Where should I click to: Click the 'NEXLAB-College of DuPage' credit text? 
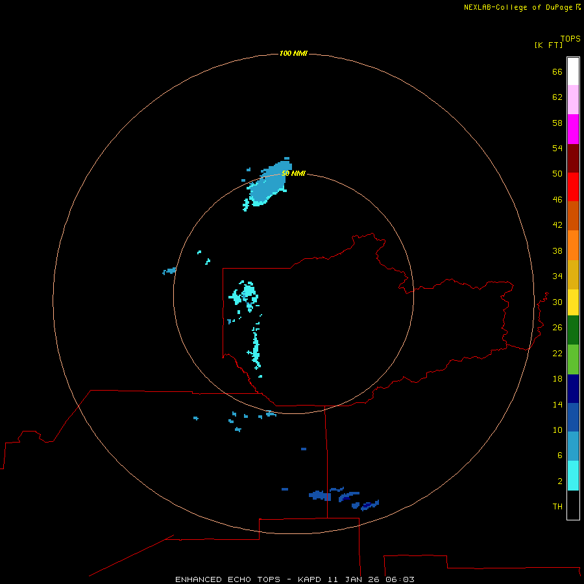click(x=518, y=7)
